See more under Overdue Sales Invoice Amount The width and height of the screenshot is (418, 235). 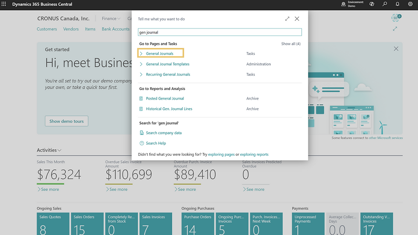point(117,189)
